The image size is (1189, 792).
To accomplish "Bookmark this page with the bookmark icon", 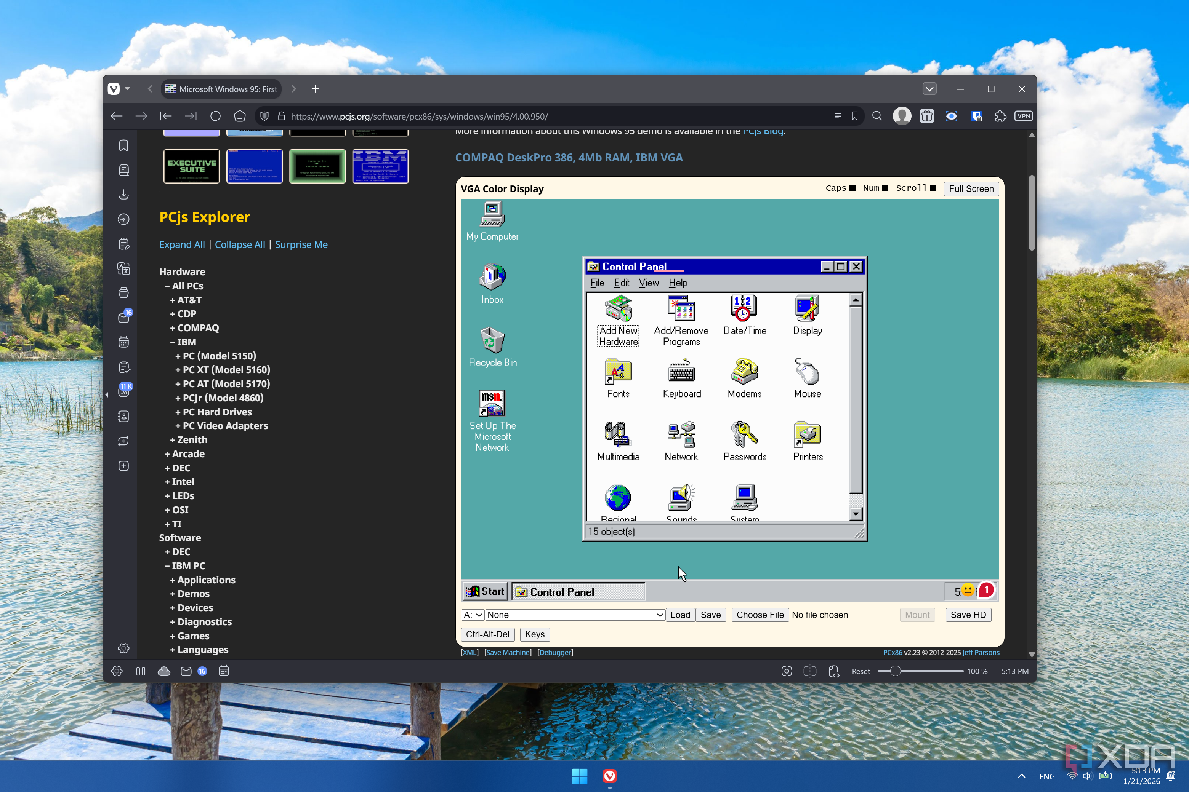I will click(x=854, y=116).
